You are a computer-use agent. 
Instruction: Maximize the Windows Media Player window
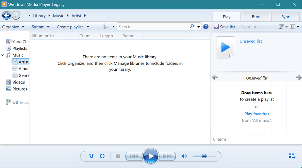278,4
